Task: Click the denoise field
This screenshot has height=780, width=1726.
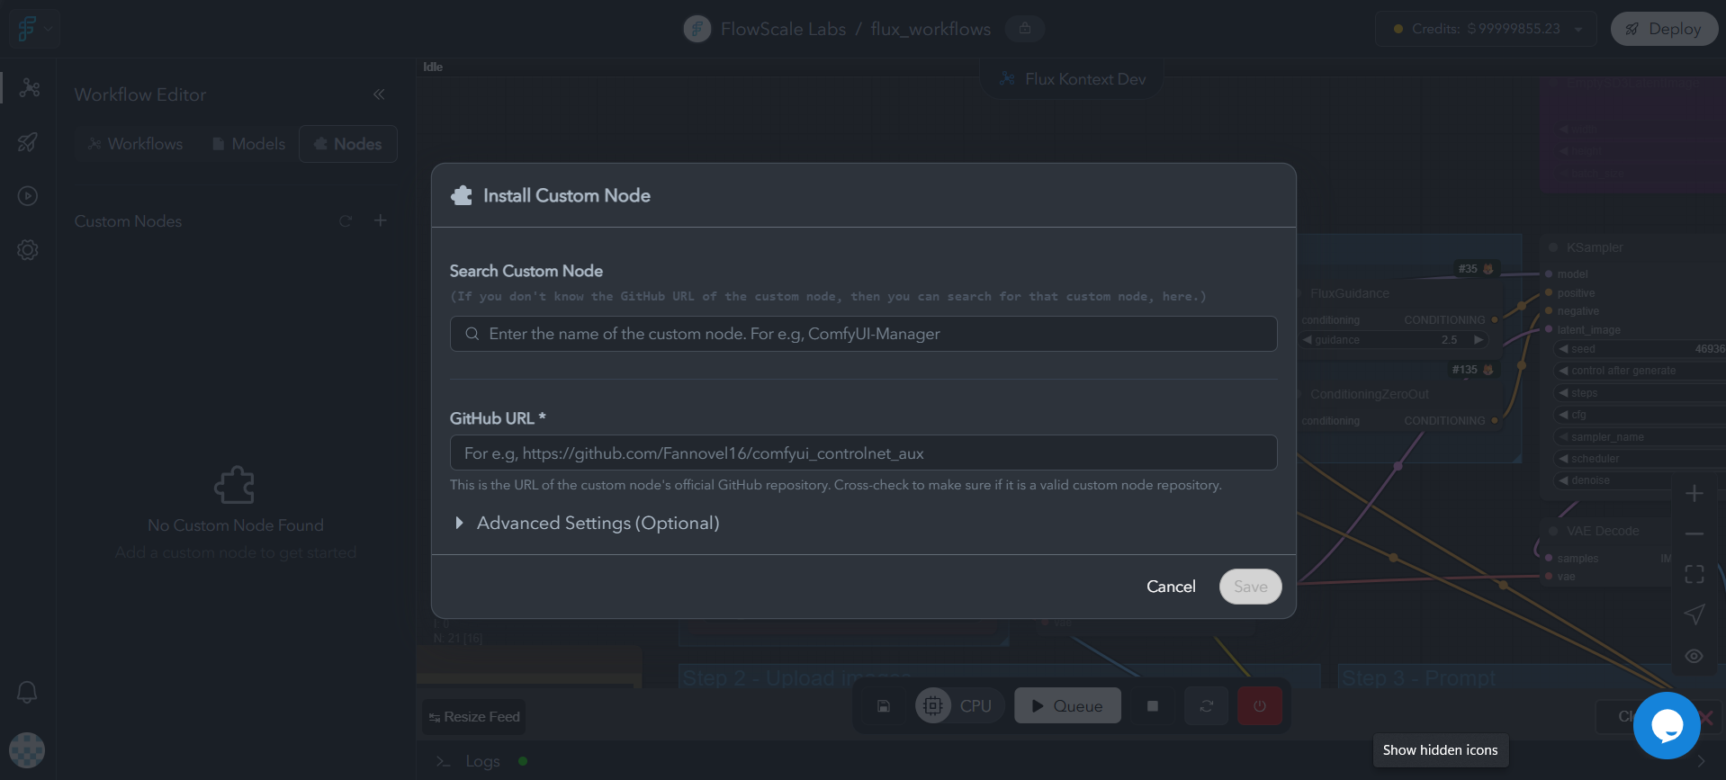Action: (x=1641, y=480)
